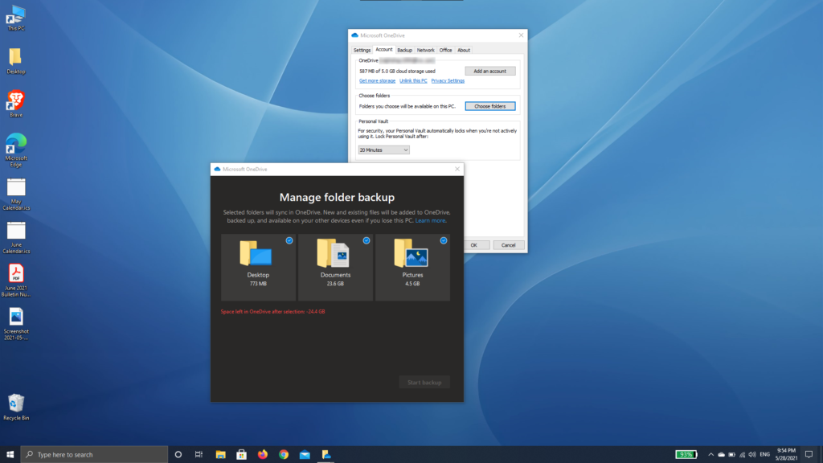Uncheck the Pictures folder backup checkmark

444,240
